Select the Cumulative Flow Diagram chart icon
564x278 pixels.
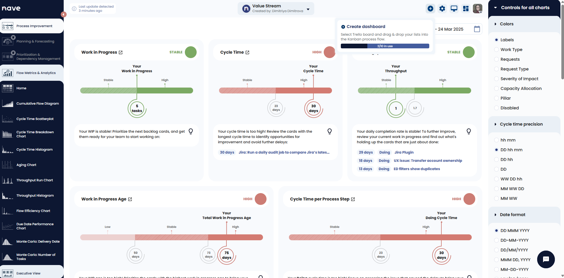pyautogui.click(x=8, y=103)
